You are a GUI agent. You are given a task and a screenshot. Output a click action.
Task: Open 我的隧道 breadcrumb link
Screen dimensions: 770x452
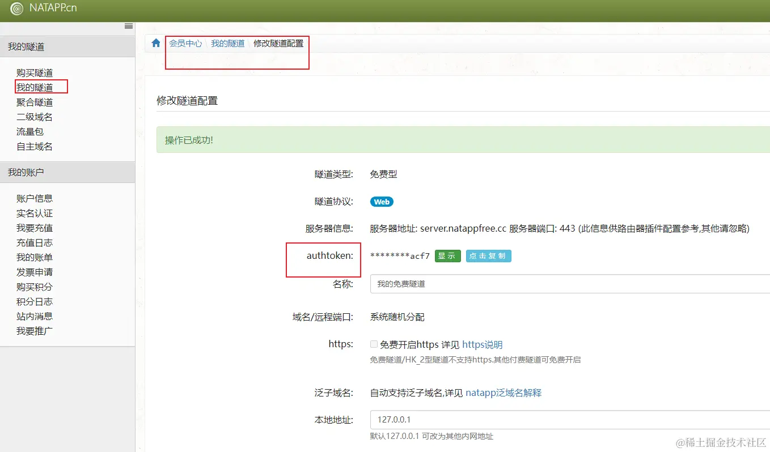[x=228, y=43]
